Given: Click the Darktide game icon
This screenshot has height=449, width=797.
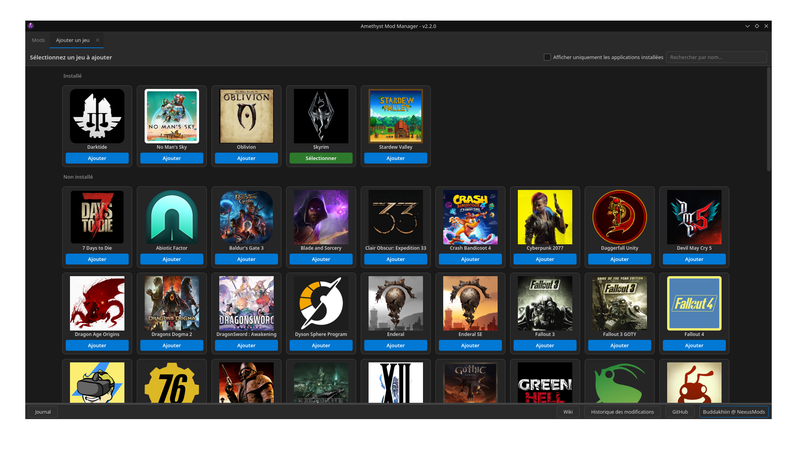Looking at the screenshot, I should 97,116.
